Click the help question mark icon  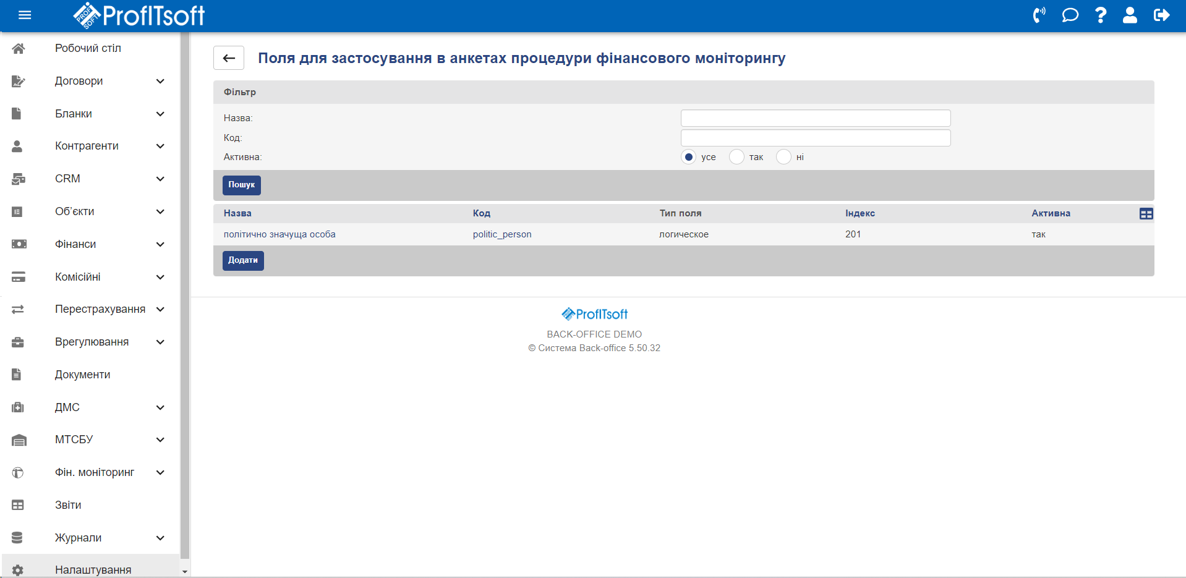1100,15
